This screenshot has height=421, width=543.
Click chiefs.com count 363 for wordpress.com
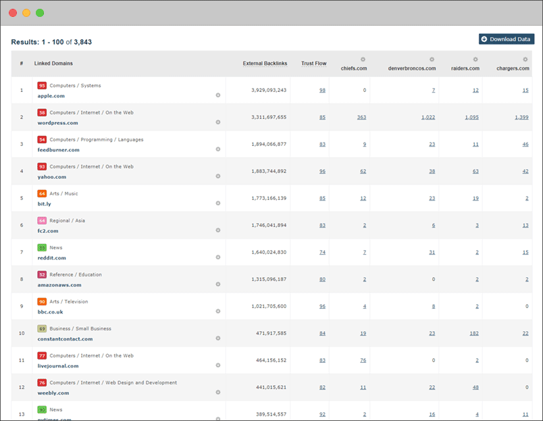coord(361,118)
